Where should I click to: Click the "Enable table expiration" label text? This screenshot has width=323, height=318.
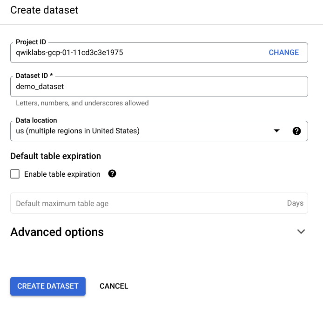point(62,174)
